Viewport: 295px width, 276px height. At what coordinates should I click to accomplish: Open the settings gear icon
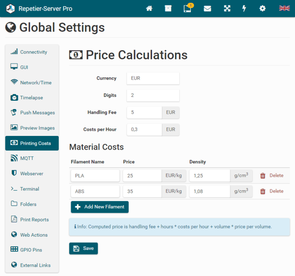(262, 8)
